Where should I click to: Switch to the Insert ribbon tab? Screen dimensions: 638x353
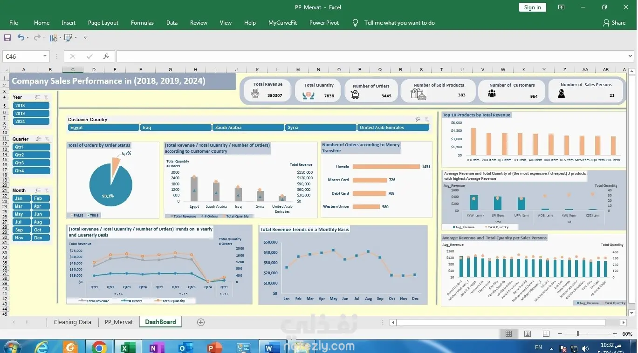pyautogui.click(x=69, y=23)
